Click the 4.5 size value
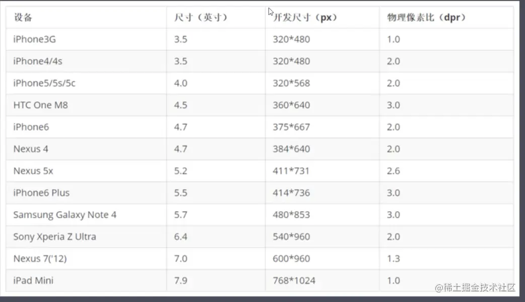 point(180,105)
